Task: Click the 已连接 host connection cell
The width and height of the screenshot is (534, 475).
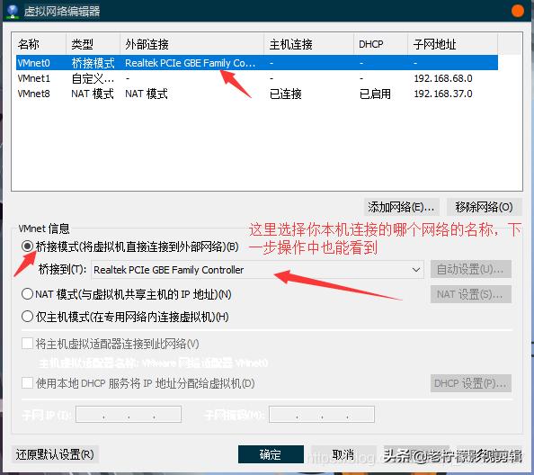Action: tap(285, 94)
